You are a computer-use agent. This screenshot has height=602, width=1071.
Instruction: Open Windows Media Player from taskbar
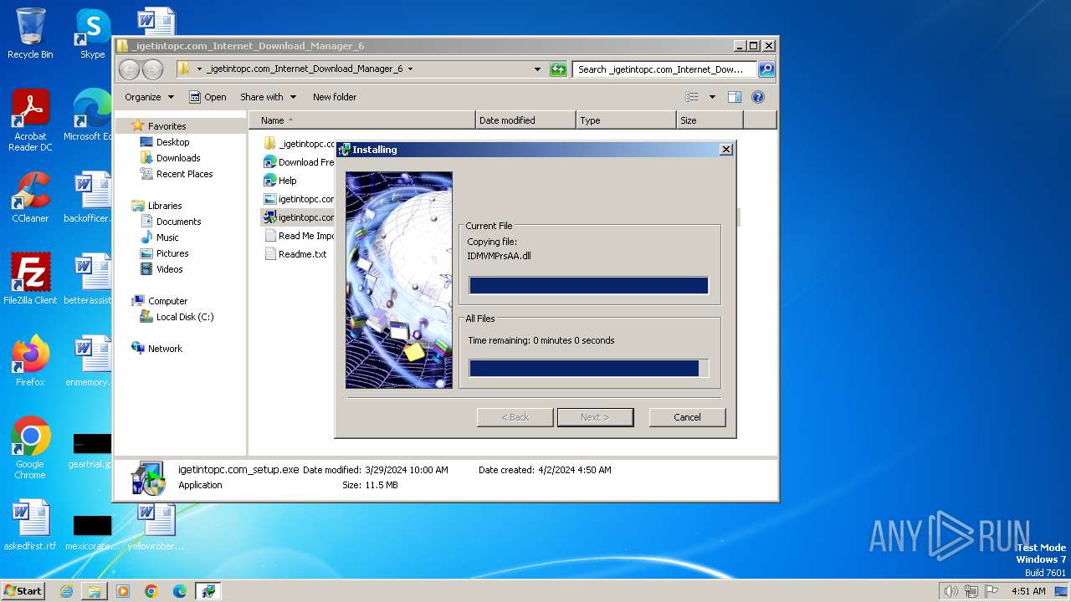tap(123, 591)
